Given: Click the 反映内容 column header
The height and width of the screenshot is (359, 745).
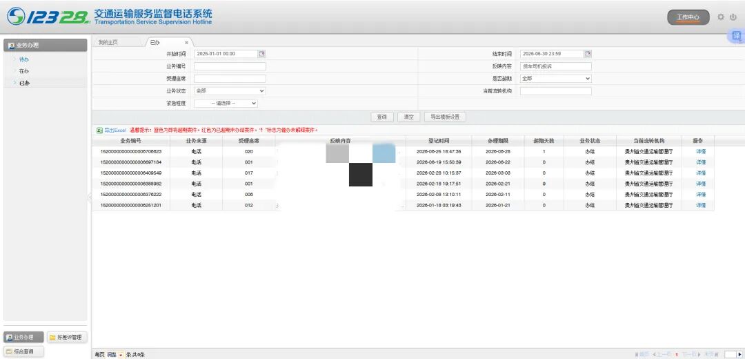Looking at the screenshot, I should click(x=341, y=141).
